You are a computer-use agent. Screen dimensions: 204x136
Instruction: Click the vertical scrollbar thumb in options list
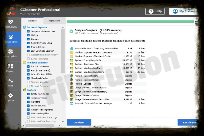pyautogui.click(x=63, y=51)
